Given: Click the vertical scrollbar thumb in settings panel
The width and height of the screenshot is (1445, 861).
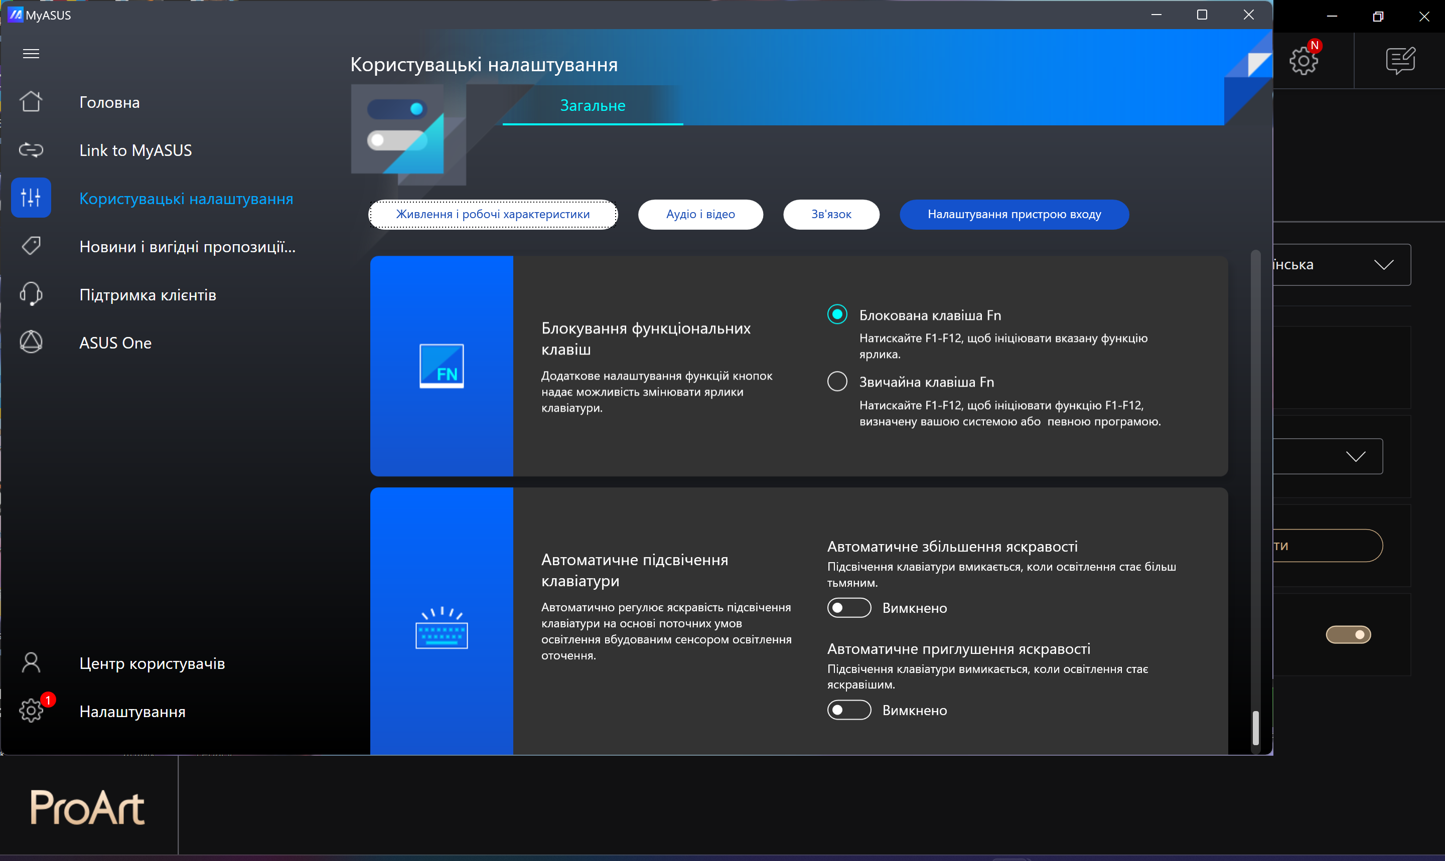Looking at the screenshot, I should (x=1255, y=727).
